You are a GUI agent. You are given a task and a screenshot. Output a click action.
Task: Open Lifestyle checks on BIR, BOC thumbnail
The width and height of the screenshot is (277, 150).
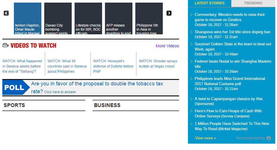[88, 18]
